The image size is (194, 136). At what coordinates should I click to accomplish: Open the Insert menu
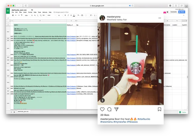point(25,12)
